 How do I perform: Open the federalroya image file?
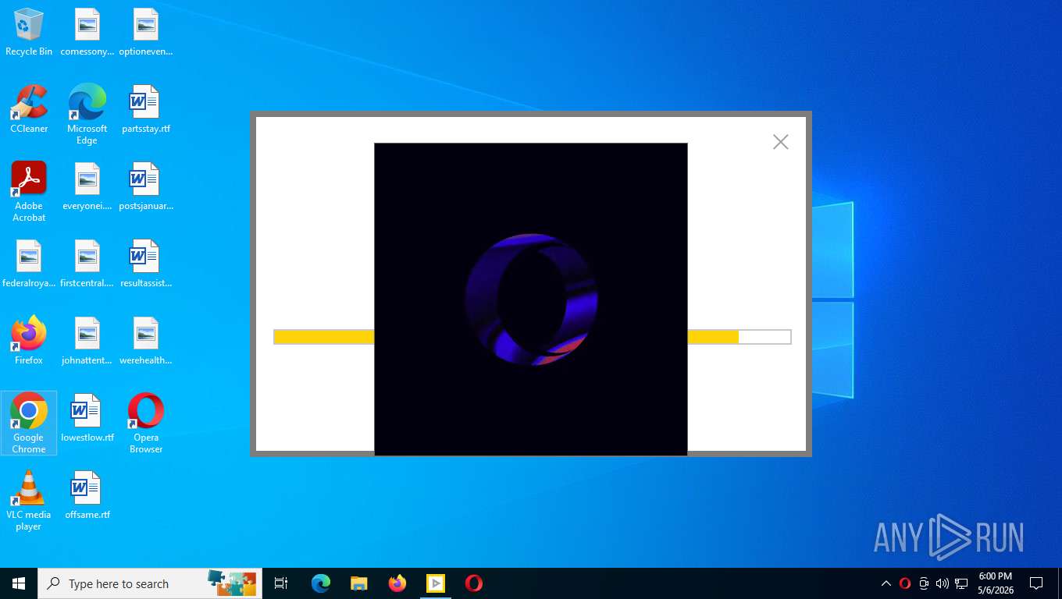point(29,264)
